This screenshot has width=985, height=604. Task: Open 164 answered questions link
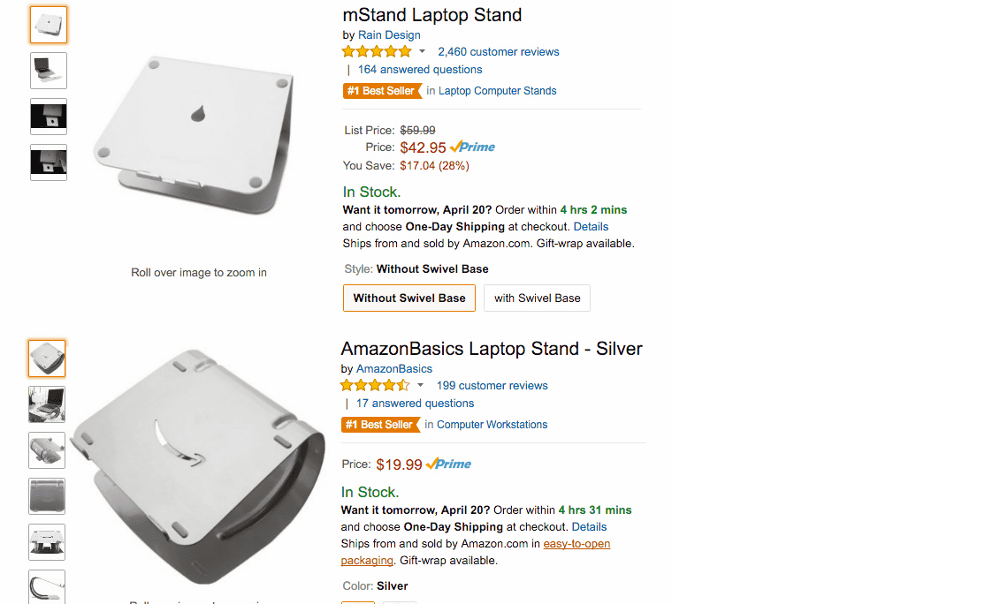tap(420, 70)
